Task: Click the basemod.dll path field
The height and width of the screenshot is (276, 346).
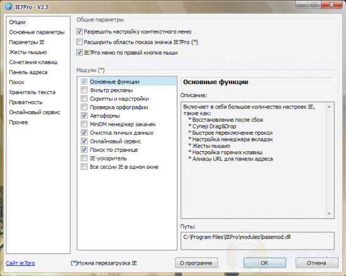Action: [x=257, y=241]
